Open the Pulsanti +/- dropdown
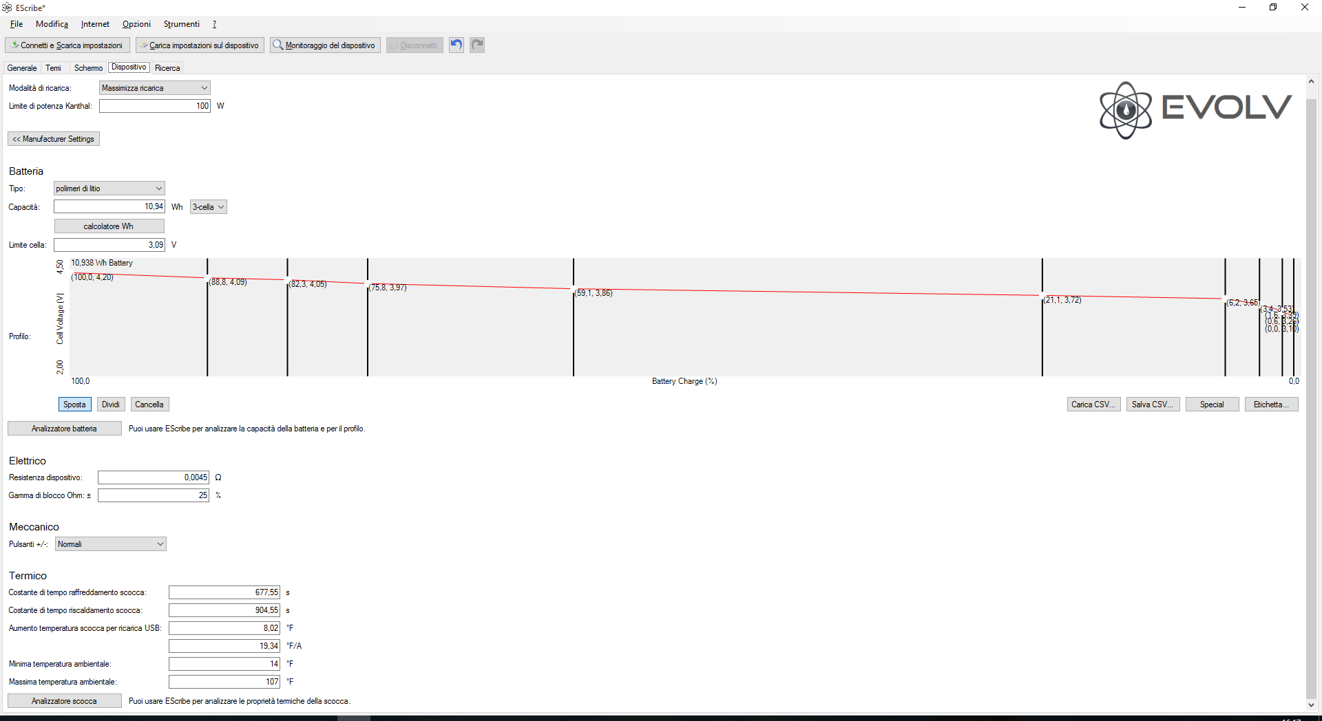The image size is (1322, 721). tap(110, 544)
